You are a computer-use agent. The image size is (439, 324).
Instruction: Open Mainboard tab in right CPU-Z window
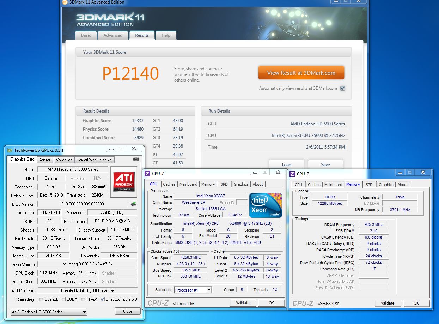333,185
